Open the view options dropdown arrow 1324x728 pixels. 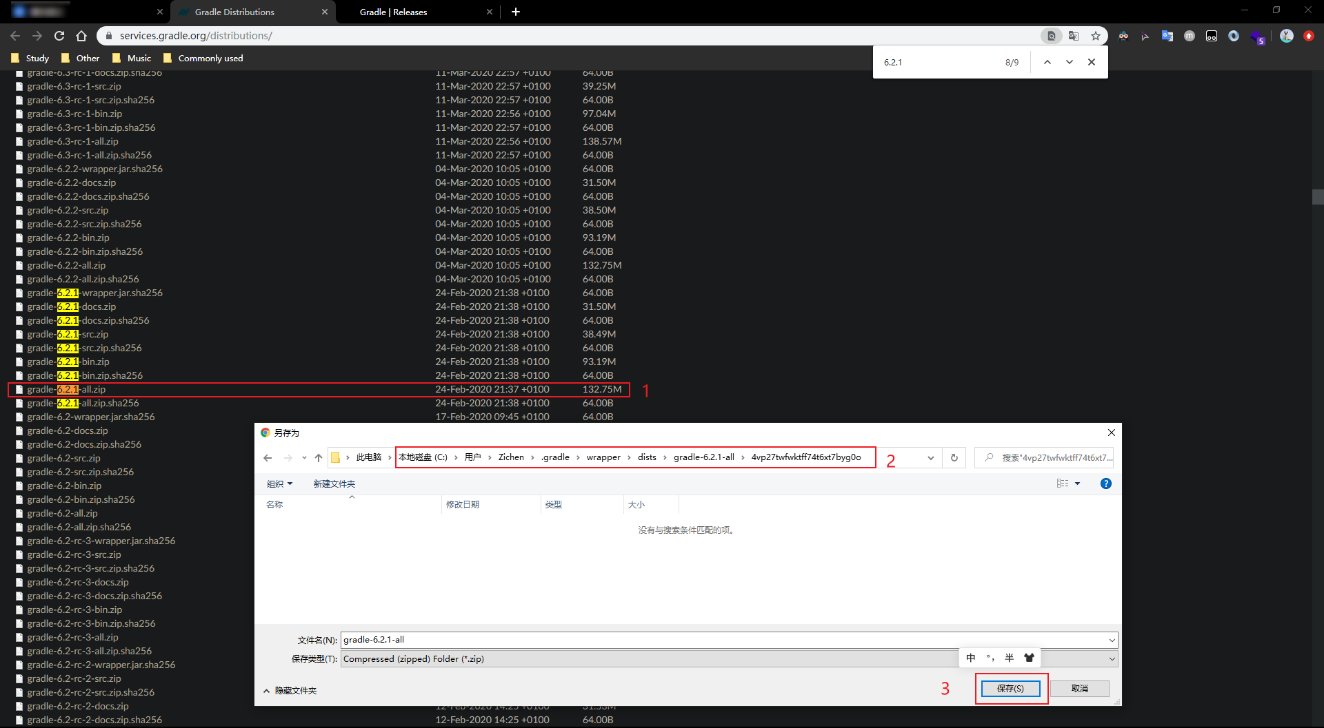coord(1078,483)
